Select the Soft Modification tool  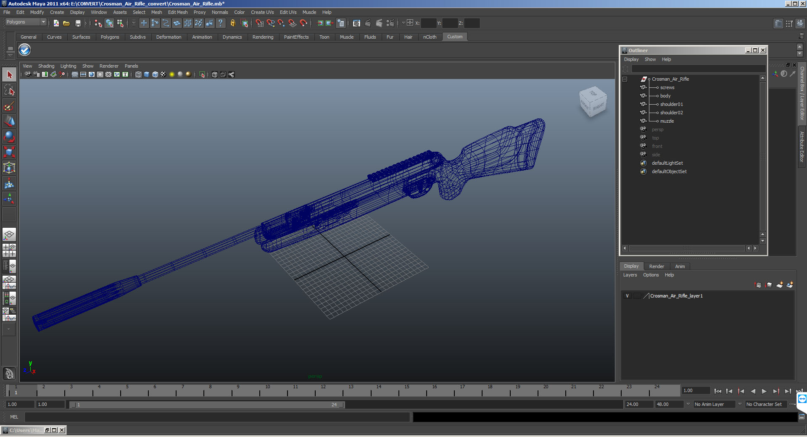click(x=9, y=183)
